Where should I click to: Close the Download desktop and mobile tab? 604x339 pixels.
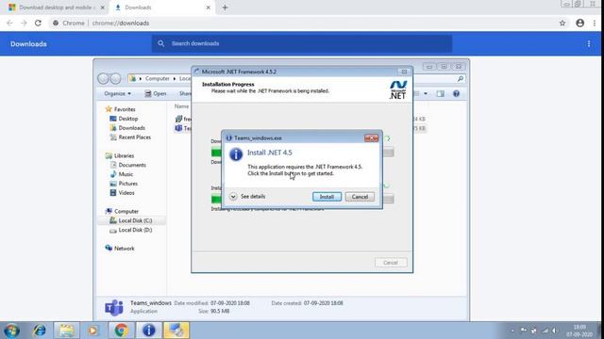pos(103,8)
